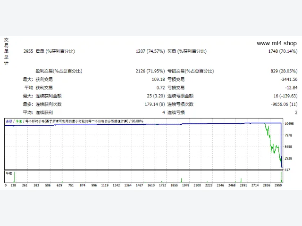Click the "连续亏损" label in the average row
This screenshot has width=302, height=226.
pos(176,113)
